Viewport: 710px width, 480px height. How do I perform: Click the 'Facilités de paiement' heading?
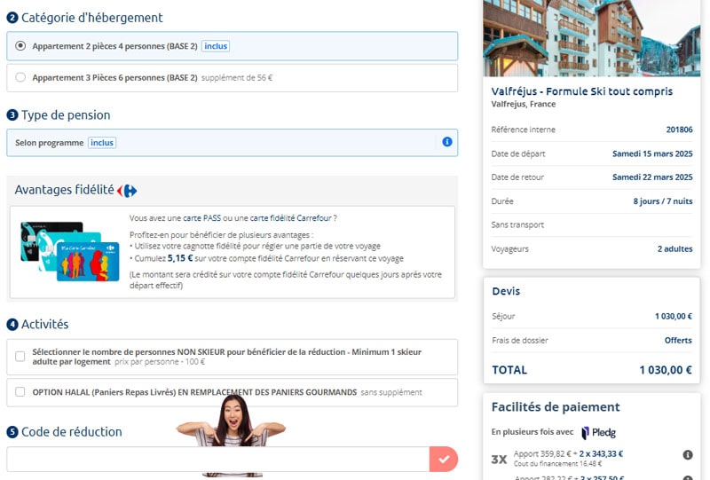(556, 407)
